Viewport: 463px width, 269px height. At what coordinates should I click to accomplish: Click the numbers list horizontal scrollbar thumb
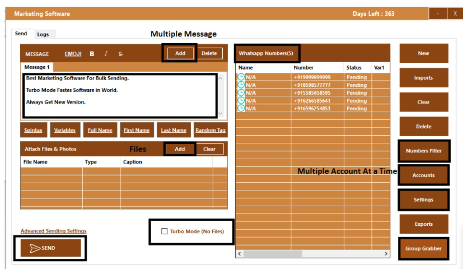tap(273, 254)
